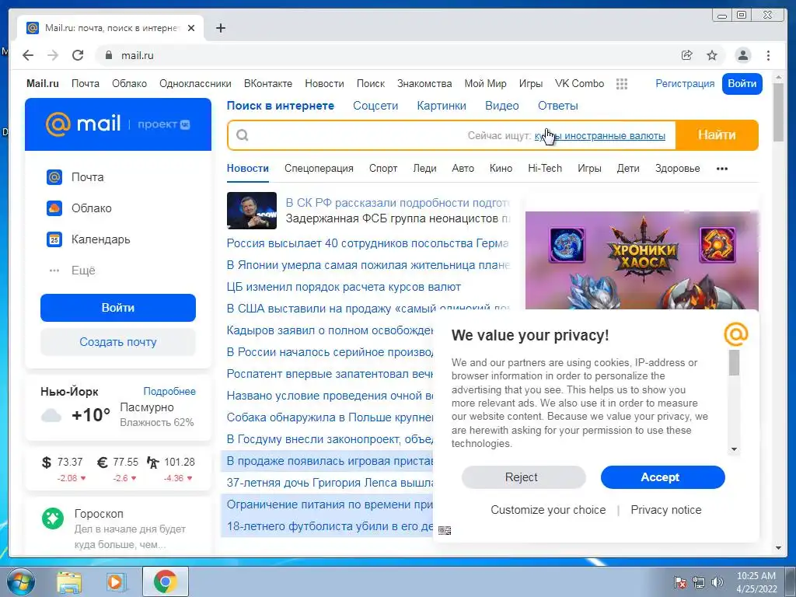This screenshot has height=597, width=796.
Task: Open headline ЦБ изменил порядок расчета курсов
Action: [x=344, y=287]
